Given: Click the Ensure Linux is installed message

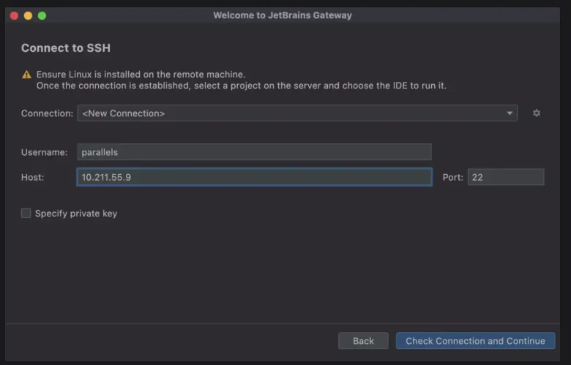Looking at the screenshot, I should coord(141,74).
